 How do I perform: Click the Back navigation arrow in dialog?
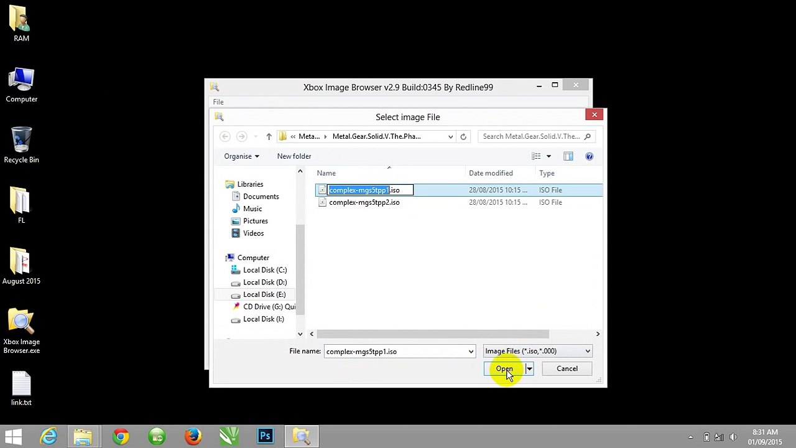(x=225, y=136)
